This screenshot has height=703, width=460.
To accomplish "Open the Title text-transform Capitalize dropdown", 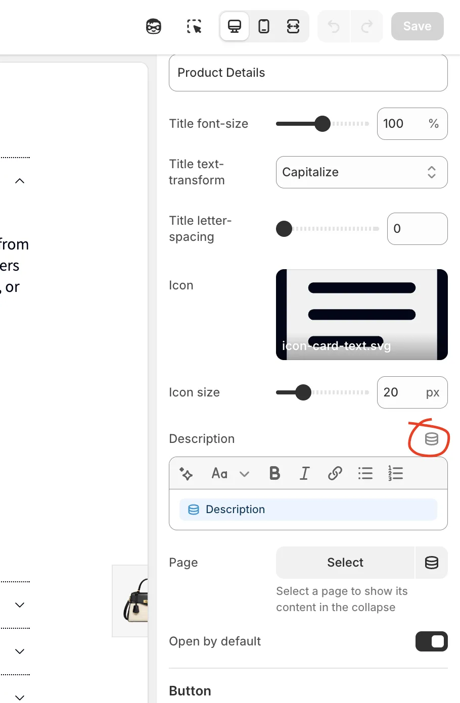I will point(361,172).
